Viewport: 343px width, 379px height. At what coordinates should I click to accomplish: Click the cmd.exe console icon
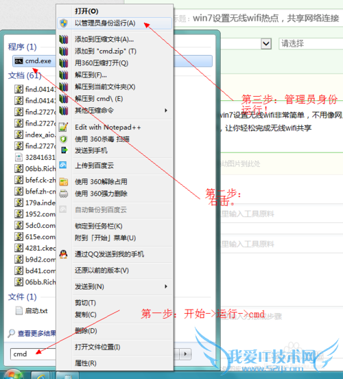click(x=19, y=61)
